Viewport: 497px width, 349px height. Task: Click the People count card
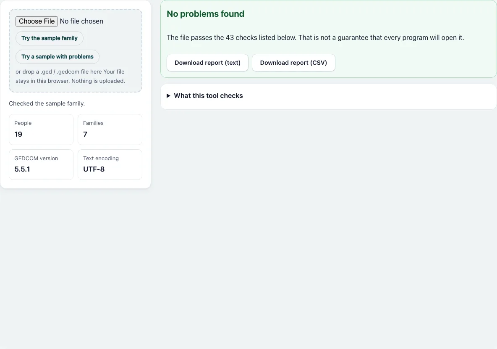click(41, 130)
